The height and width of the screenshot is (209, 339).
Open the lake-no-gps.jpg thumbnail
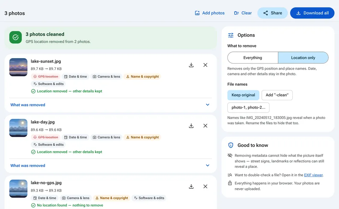click(x=18, y=189)
